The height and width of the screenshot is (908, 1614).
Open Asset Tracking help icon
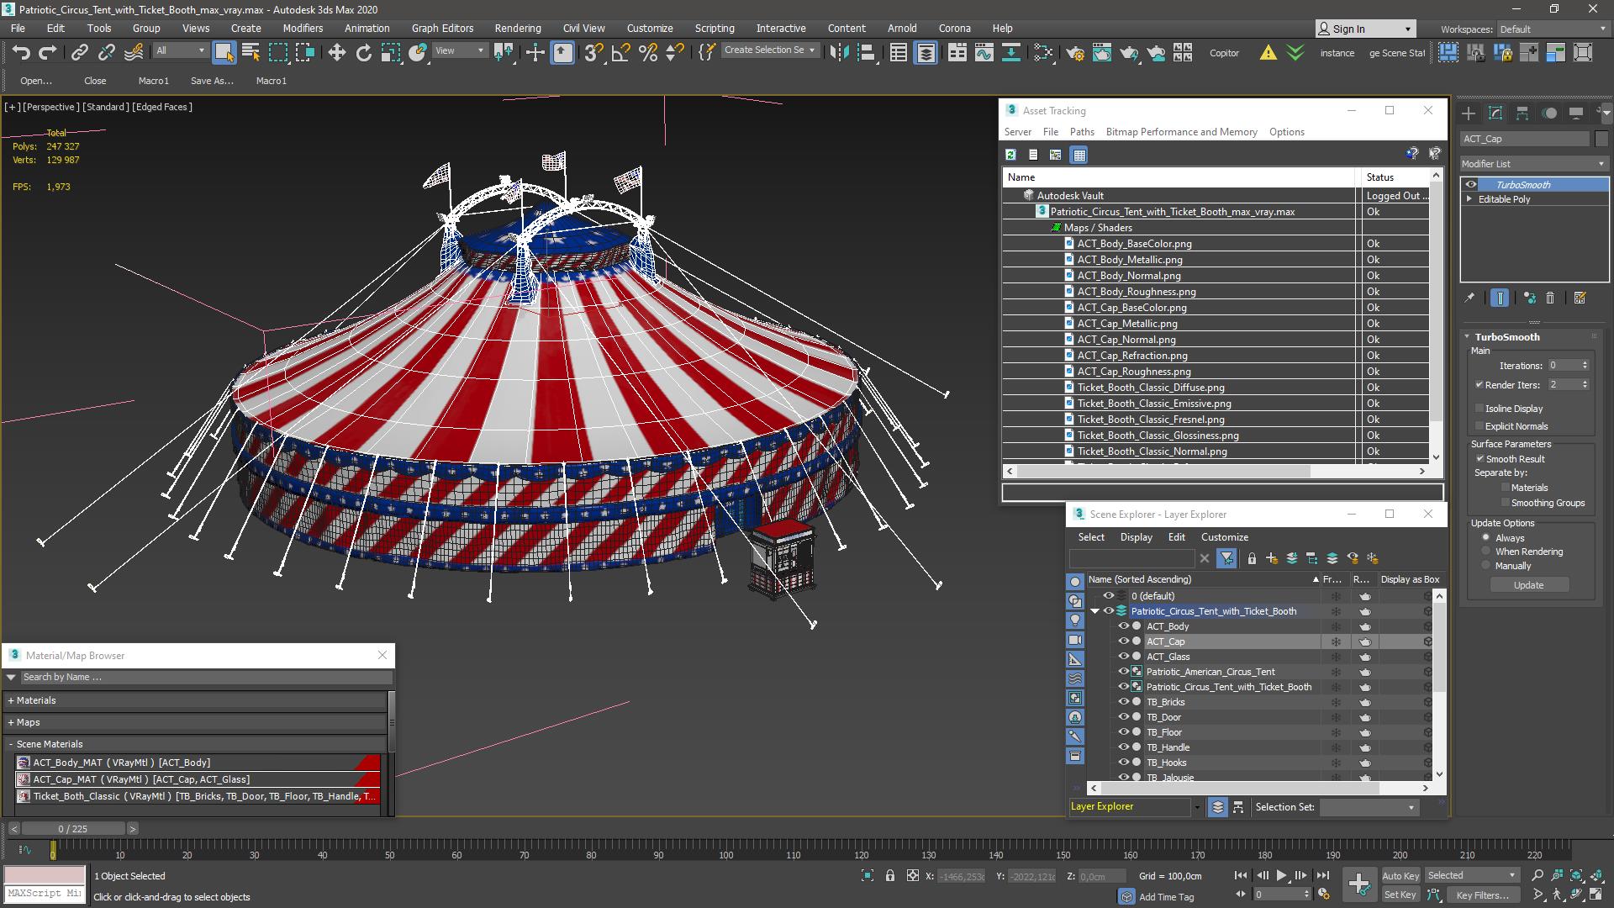point(1411,154)
